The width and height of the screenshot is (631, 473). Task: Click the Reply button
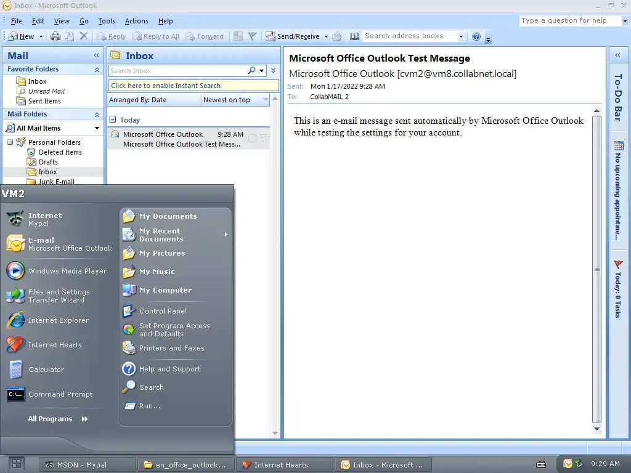[112, 36]
